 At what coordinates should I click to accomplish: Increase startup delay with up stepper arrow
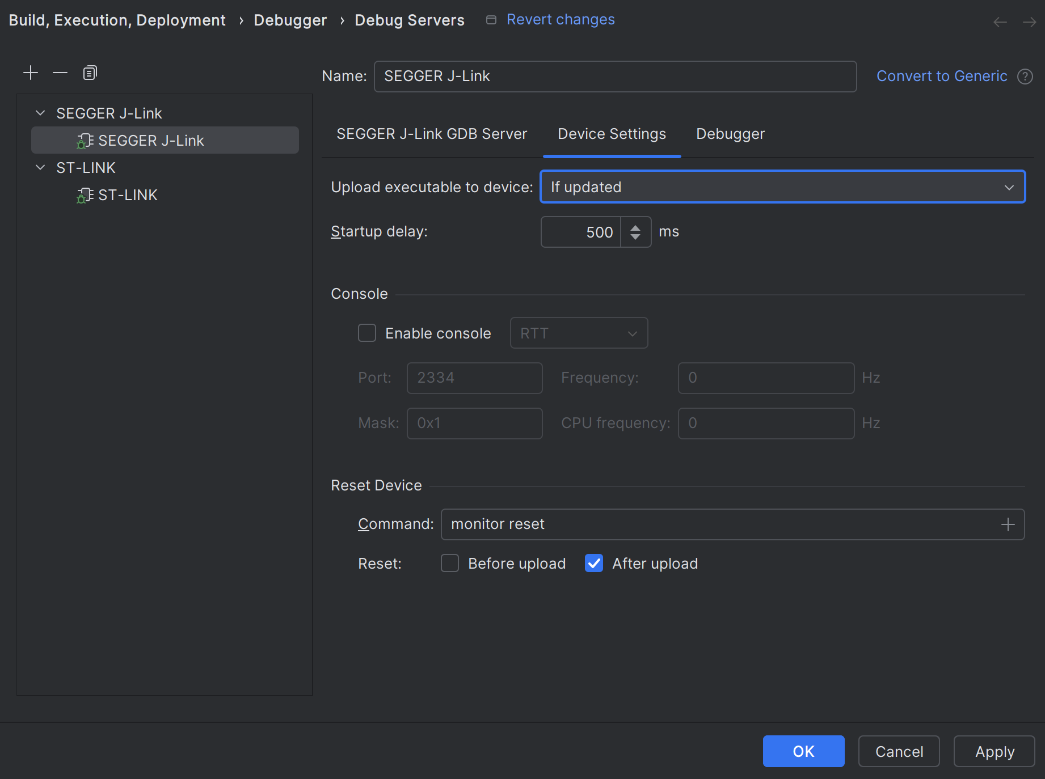coord(635,227)
